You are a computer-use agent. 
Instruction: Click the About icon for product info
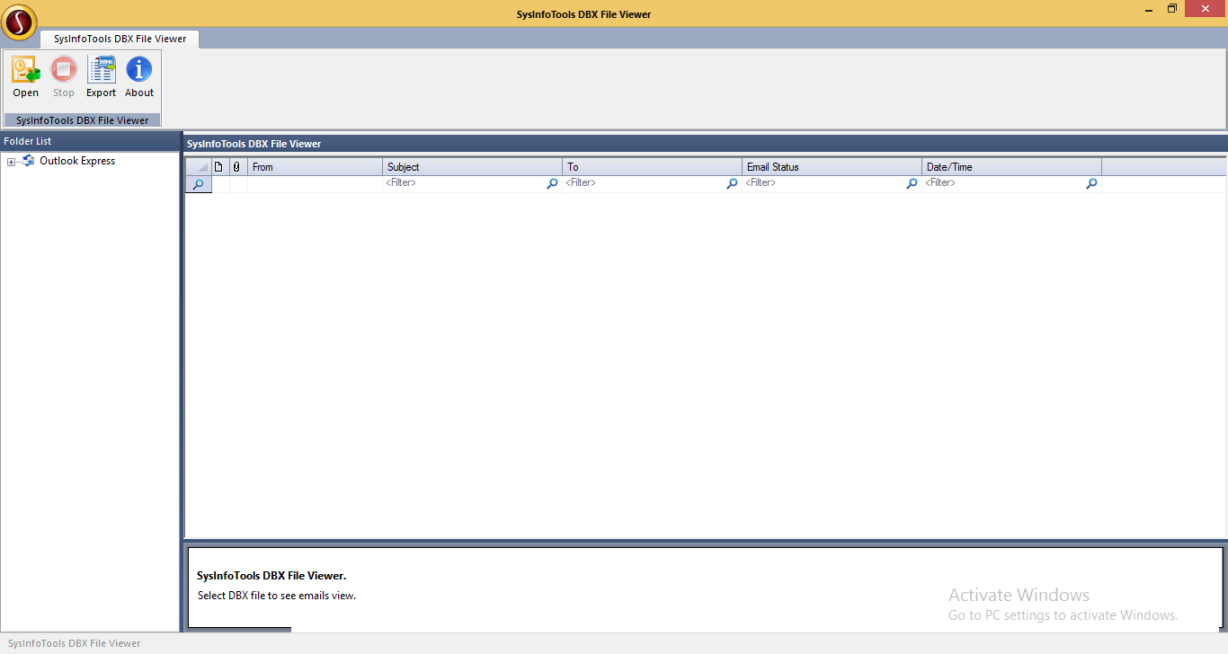pos(138,76)
